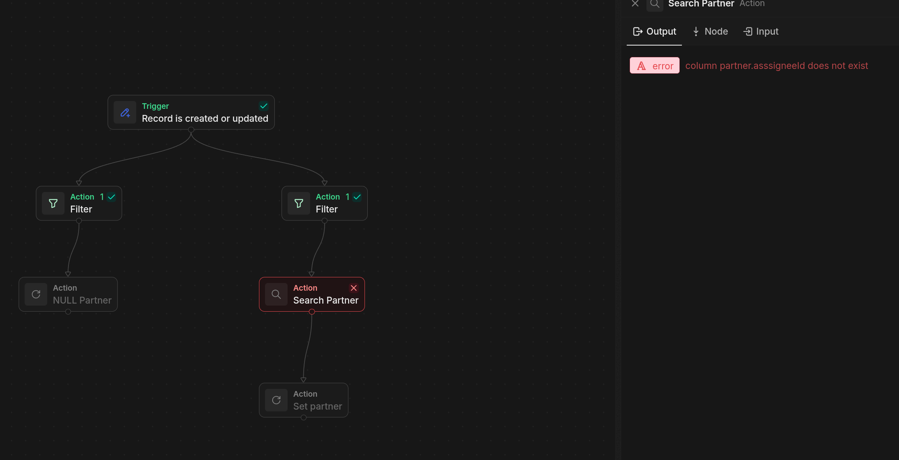The image size is (899, 460).
Task: Switch to the Output tab
Action: pyautogui.click(x=655, y=31)
